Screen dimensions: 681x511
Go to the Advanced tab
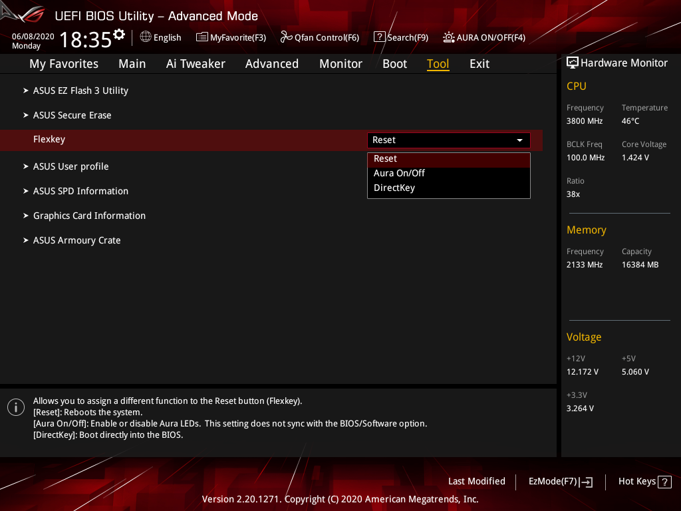pos(272,64)
